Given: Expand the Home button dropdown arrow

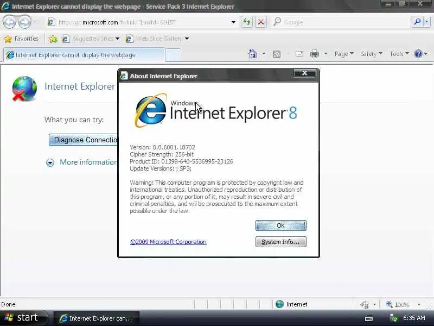Looking at the screenshot, I should tap(264, 54).
